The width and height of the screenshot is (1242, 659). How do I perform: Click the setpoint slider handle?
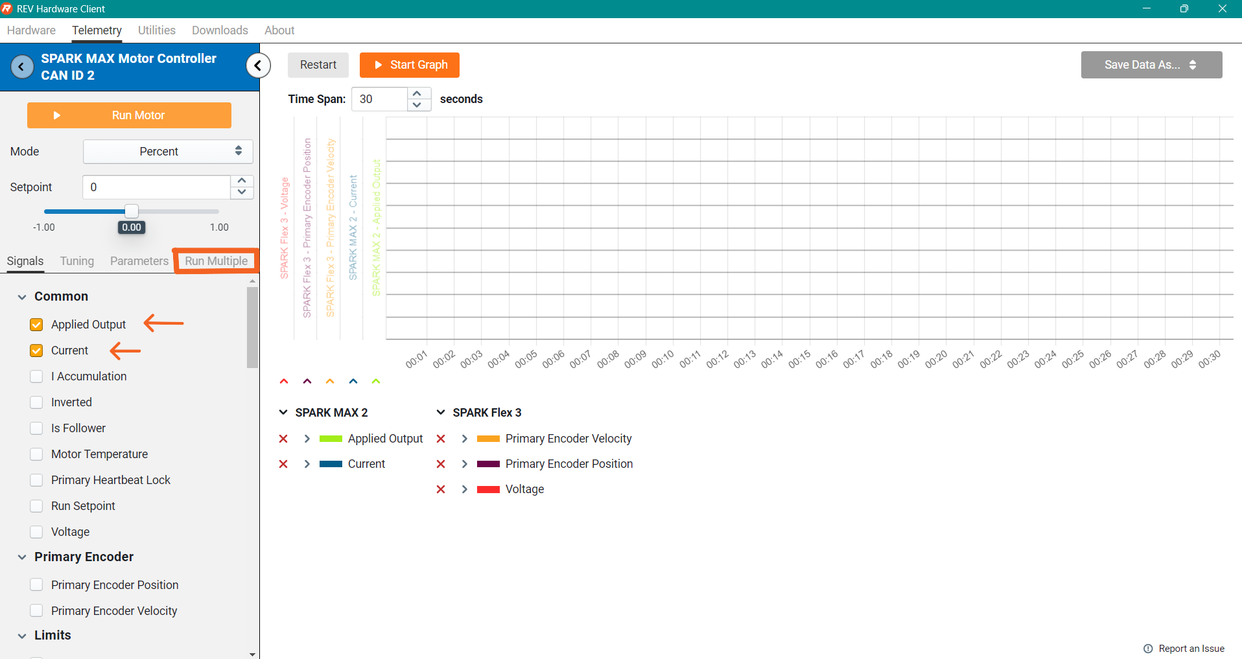[x=132, y=211]
